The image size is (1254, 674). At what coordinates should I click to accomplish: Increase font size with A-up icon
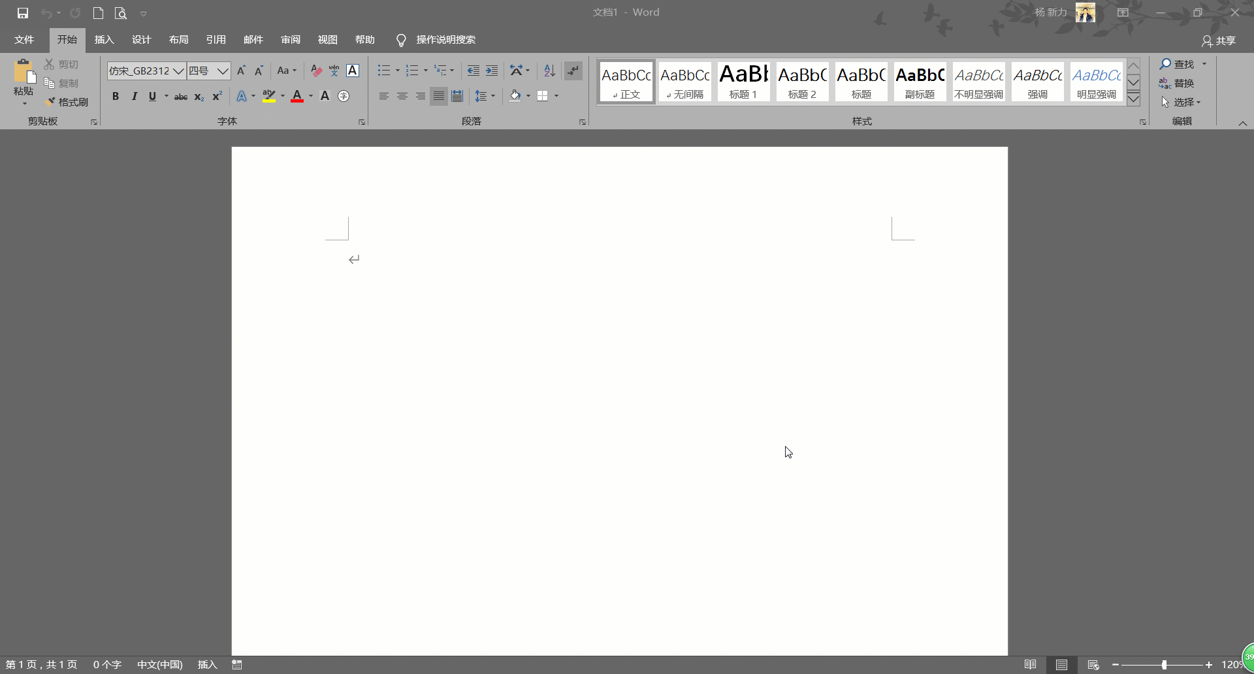(241, 71)
